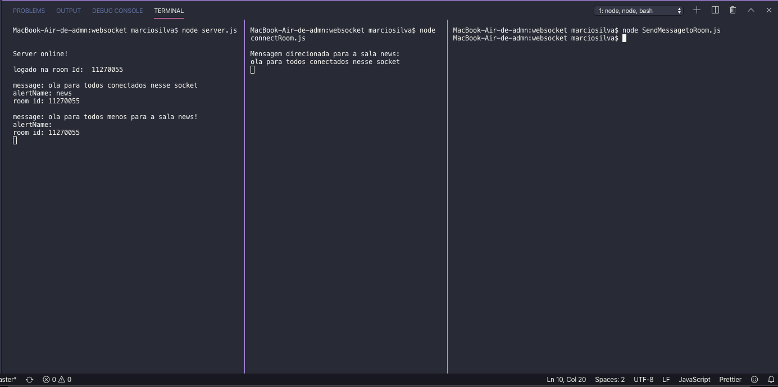
Task: Focus the bash terminal prompt cursor
Action: point(624,38)
